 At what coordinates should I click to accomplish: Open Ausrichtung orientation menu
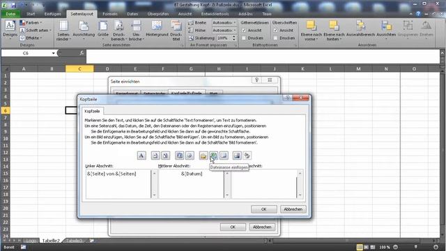point(84,31)
